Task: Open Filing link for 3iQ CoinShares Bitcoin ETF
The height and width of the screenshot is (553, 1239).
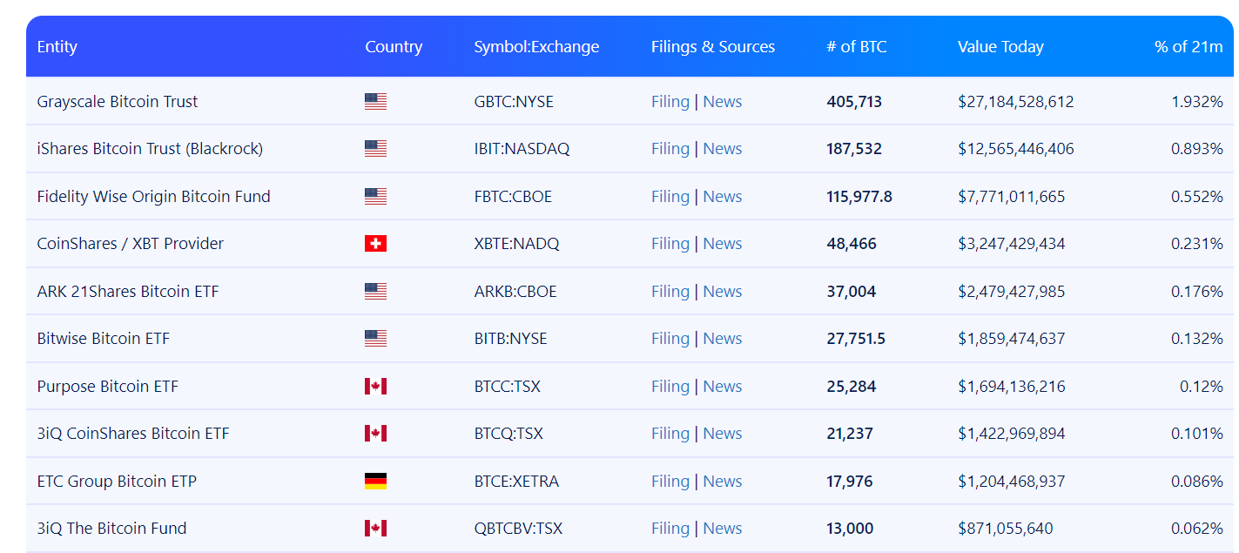Action: coord(670,434)
